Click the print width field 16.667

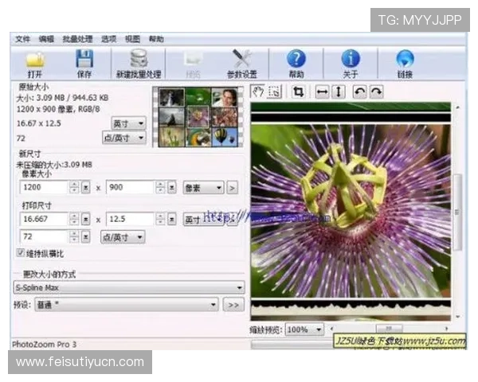click(x=43, y=219)
